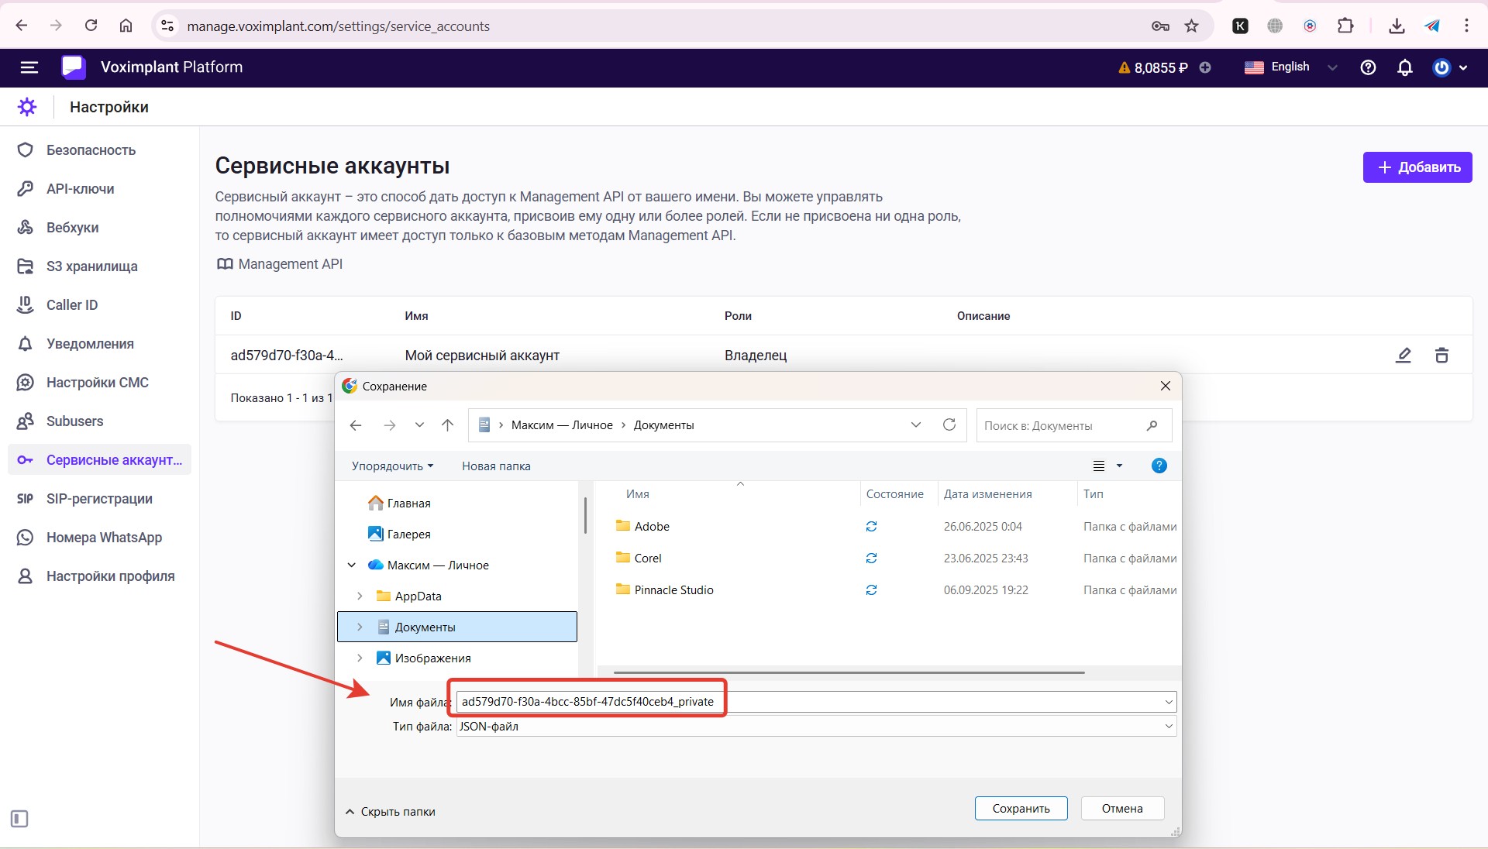1488x849 pixels.
Task: Expand the Документы tree node
Action: pyautogui.click(x=360, y=627)
